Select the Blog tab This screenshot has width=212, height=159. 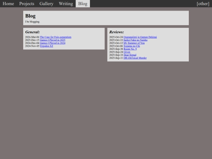(83, 4)
